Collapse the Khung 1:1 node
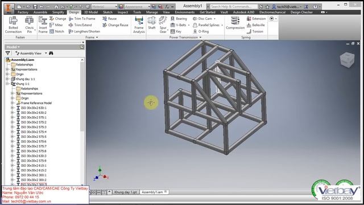This screenshot has width=364, height=205. click(x=7, y=84)
